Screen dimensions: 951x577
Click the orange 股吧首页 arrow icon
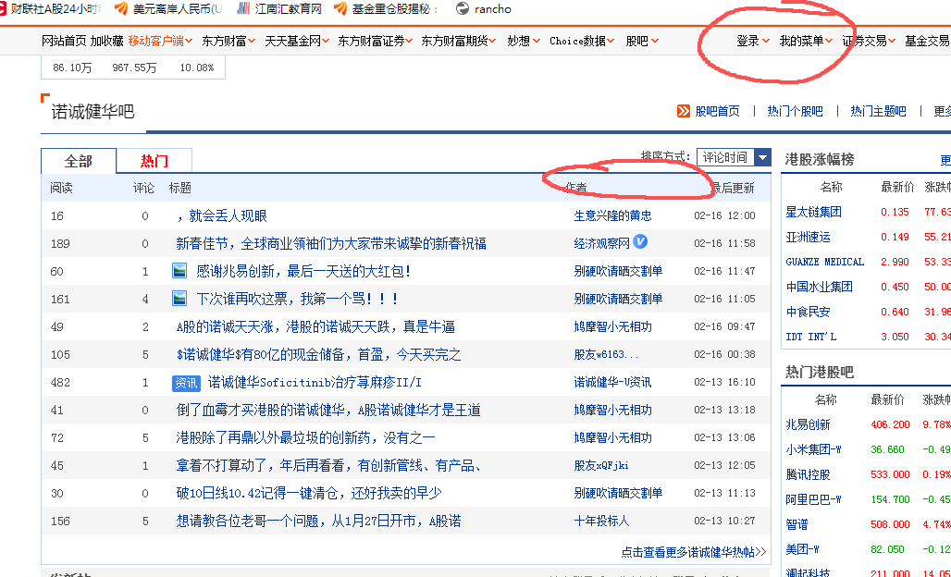pos(684,111)
